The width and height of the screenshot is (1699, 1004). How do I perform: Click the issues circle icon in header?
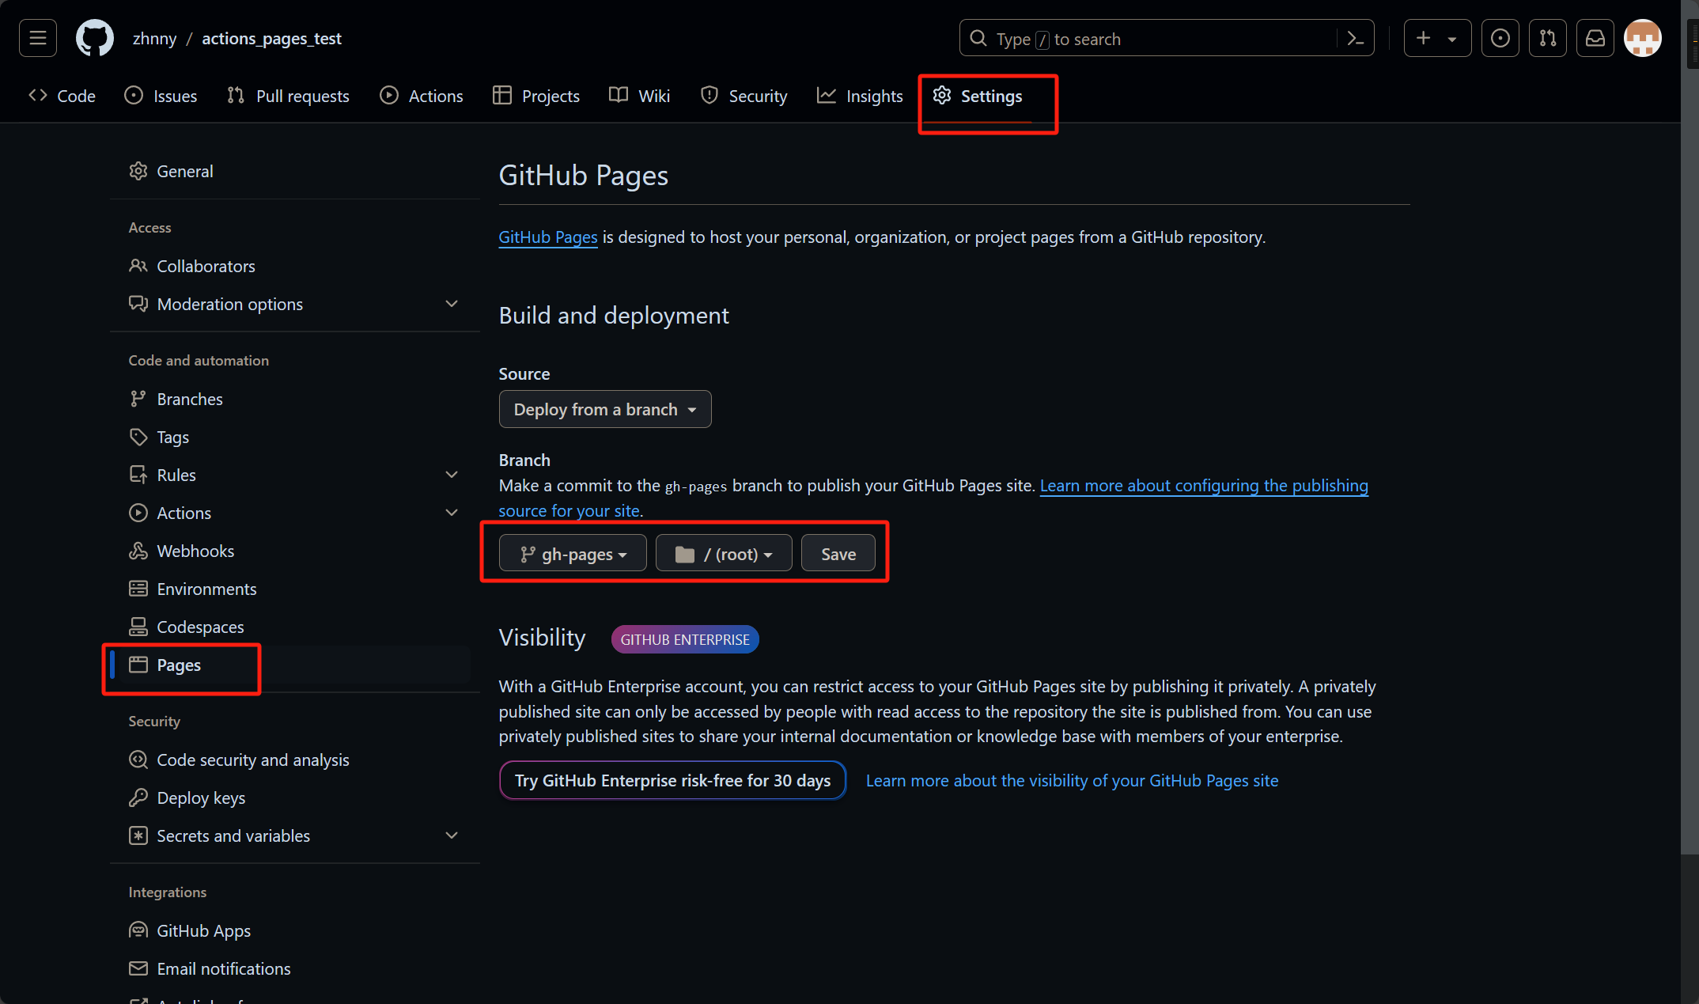pos(1500,38)
